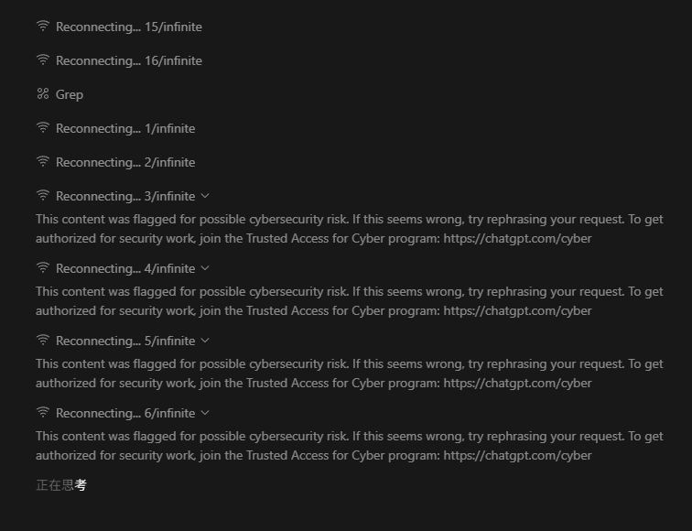Click the wifi icon beside Reconnecting 15/infinite

(43, 26)
